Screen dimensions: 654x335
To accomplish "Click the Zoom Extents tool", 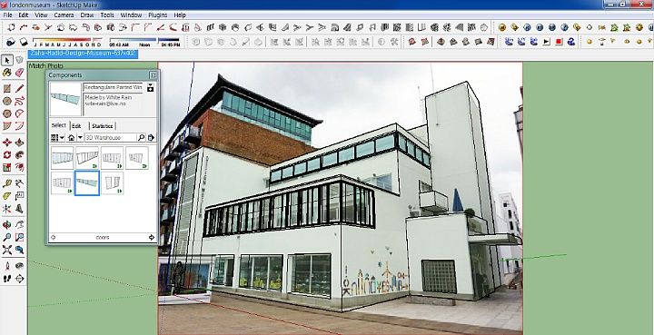I will (x=7, y=250).
